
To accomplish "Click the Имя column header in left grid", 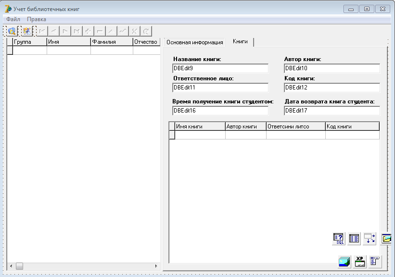I will coord(69,42).
